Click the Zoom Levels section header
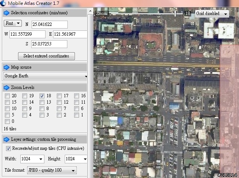 pos(45,87)
